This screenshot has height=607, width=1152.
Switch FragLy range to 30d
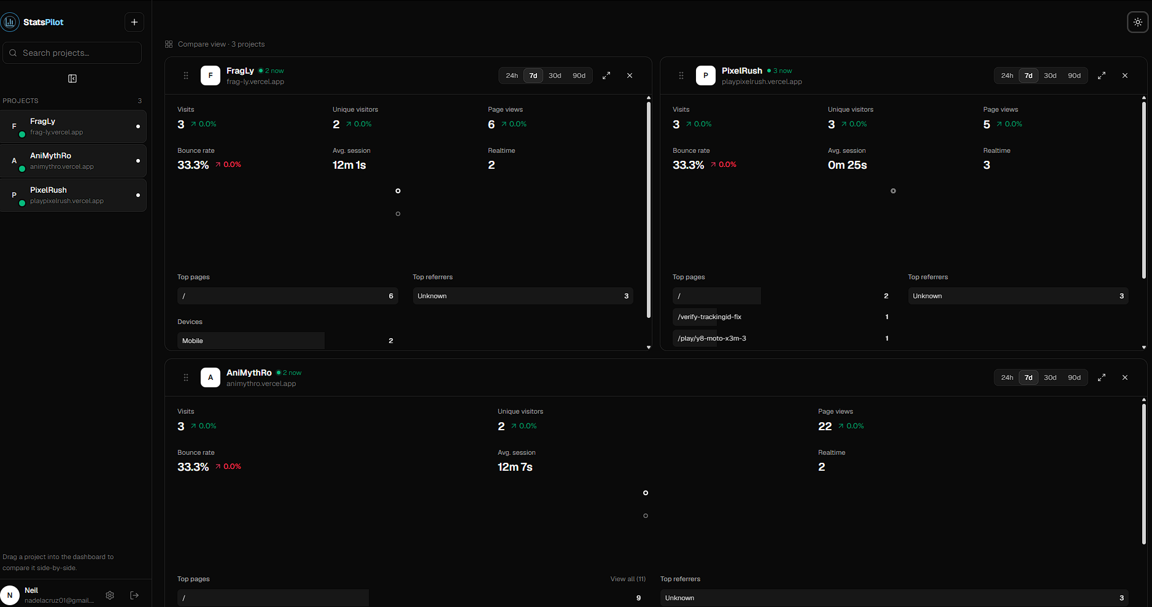(555, 75)
